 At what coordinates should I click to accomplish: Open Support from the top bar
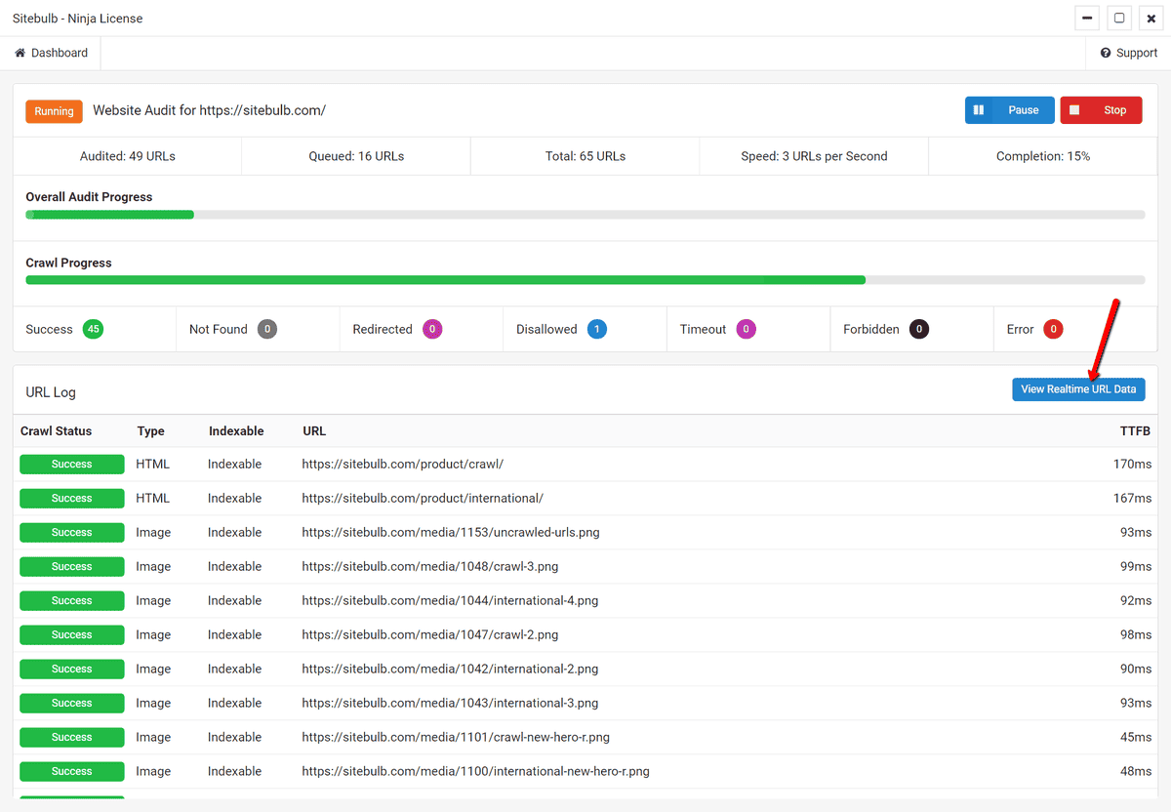(1128, 53)
